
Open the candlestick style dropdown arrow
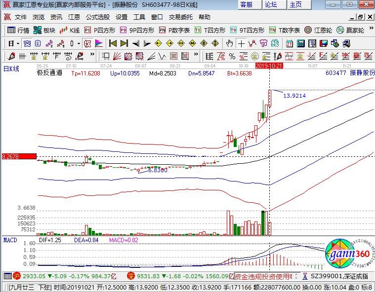click(79, 43)
